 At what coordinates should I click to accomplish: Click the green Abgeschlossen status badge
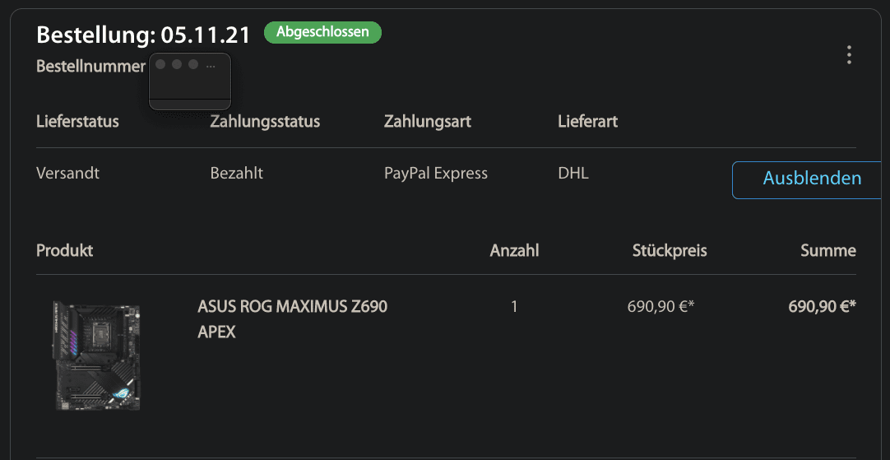pos(322,32)
